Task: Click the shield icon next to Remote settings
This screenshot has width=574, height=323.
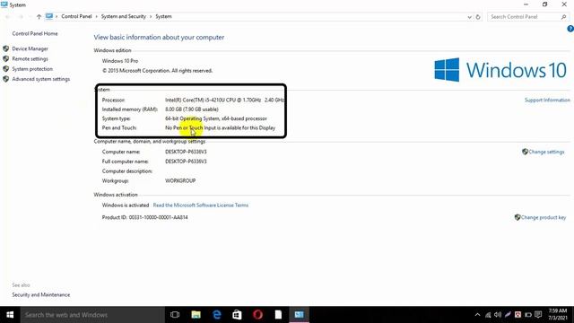Action: tap(6, 58)
